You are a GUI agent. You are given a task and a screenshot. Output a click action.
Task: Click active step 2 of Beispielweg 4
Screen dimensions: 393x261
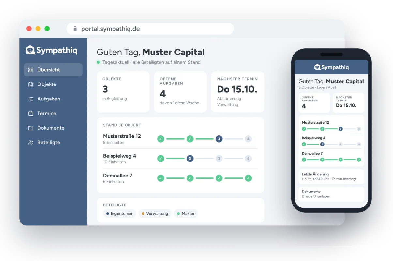click(x=190, y=159)
